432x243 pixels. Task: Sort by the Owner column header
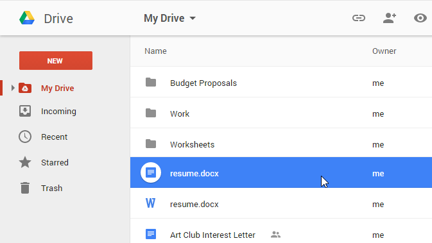pyautogui.click(x=384, y=51)
